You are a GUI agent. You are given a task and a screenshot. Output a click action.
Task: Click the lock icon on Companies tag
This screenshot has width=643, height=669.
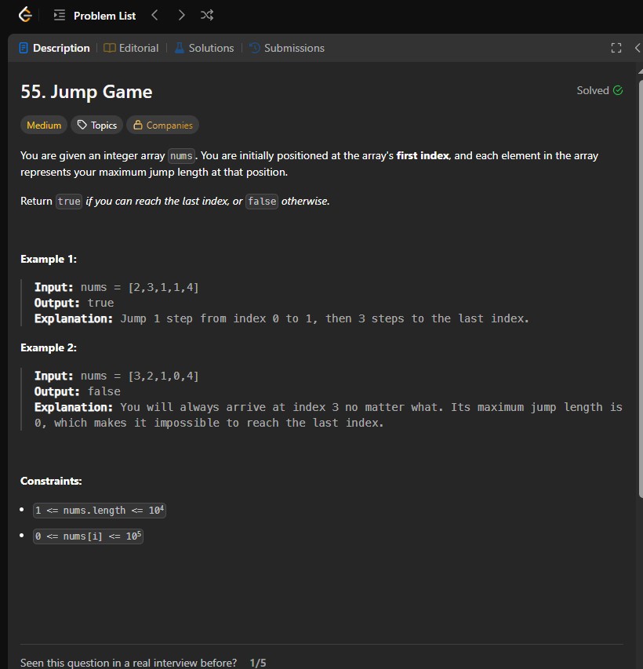click(x=138, y=125)
